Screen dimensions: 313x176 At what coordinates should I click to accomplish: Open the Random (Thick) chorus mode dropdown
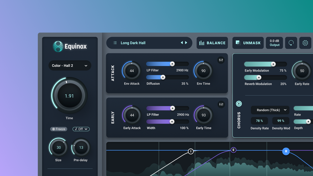tap(270, 110)
